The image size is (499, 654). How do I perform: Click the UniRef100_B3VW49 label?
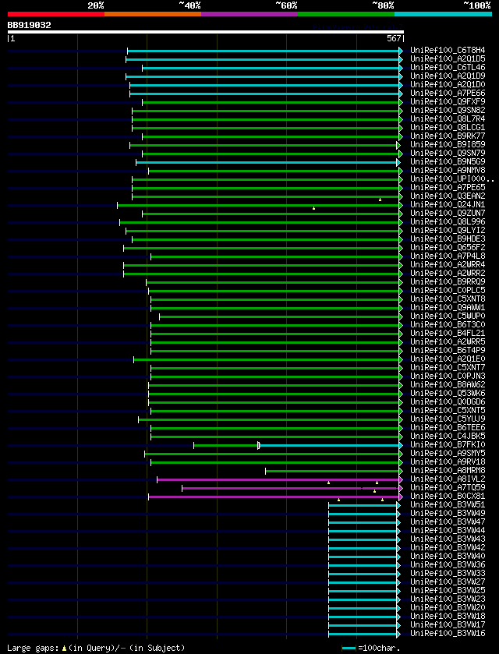point(448,514)
